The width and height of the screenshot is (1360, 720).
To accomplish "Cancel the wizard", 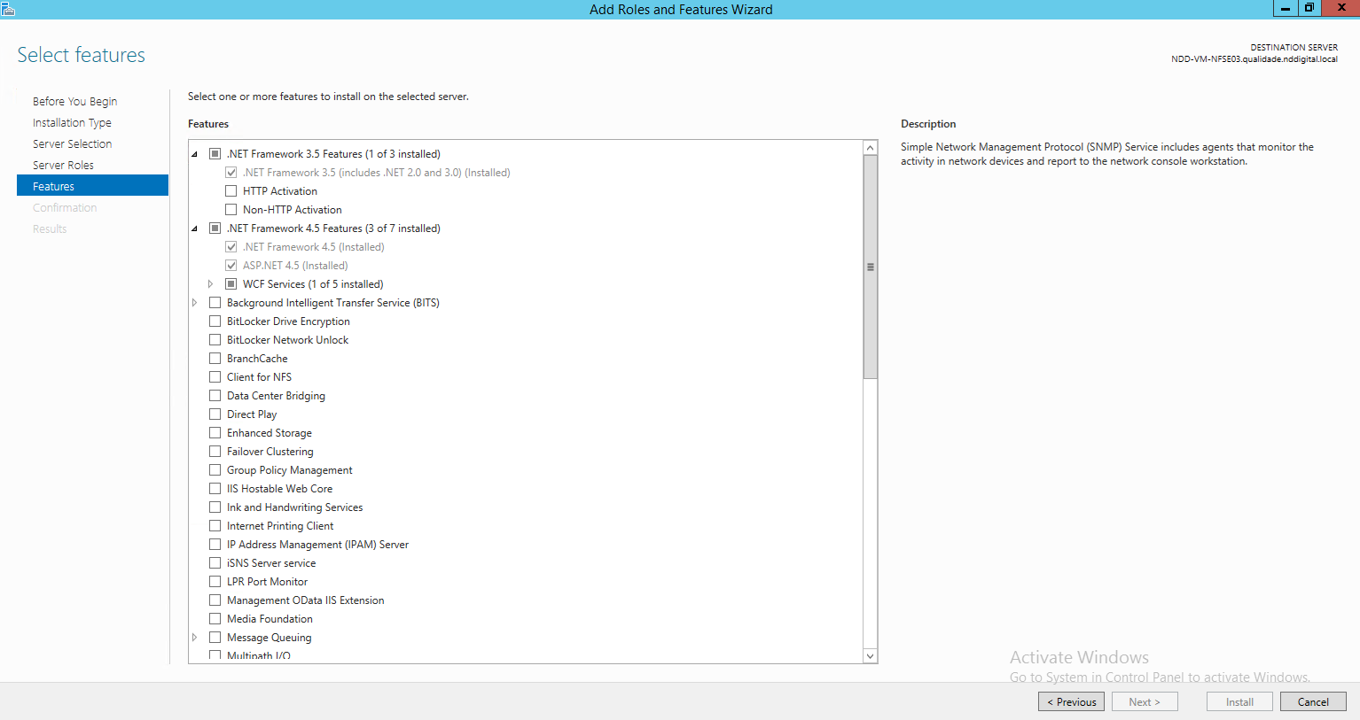I will (x=1313, y=701).
